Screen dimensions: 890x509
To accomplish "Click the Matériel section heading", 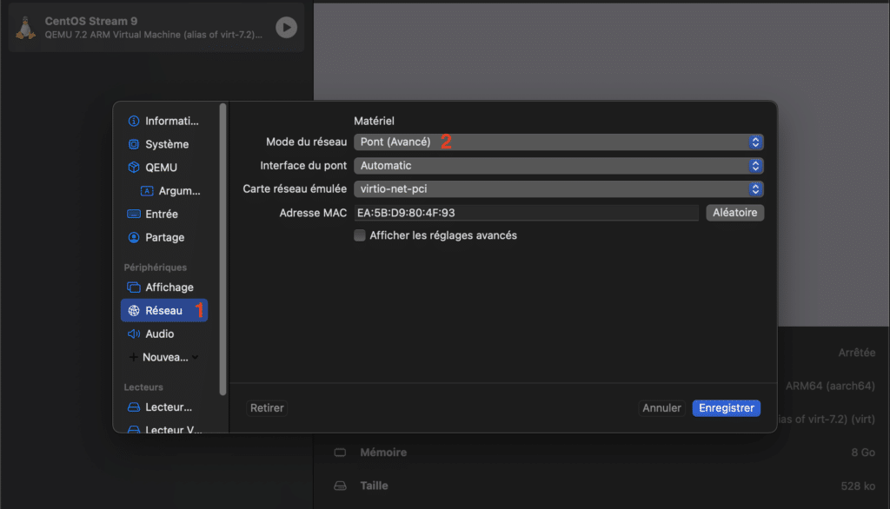I will pos(374,121).
